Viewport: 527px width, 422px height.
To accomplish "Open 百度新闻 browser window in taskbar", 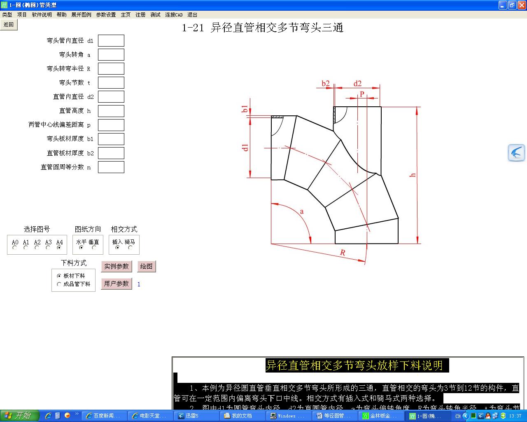I will pyautogui.click(x=104, y=416).
